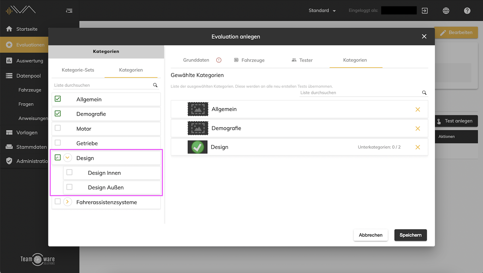Uncheck the Allgemein checkbox
This screenshot has height=273, width=483.
[x=58, y=99]
